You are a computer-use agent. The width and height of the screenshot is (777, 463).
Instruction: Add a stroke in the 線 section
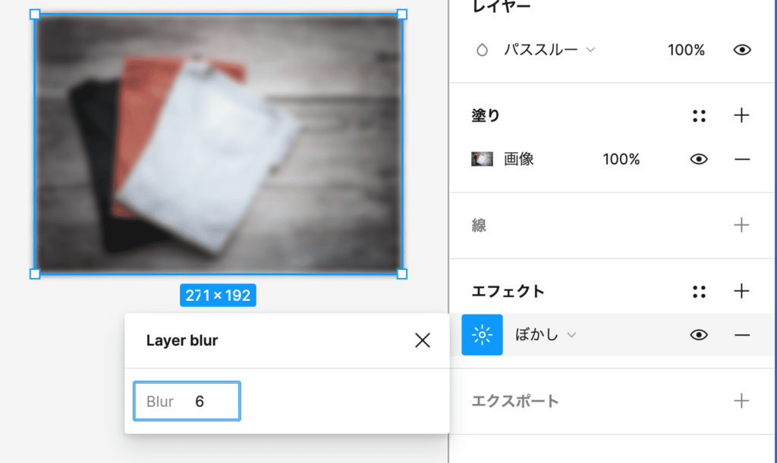[742, 225]
